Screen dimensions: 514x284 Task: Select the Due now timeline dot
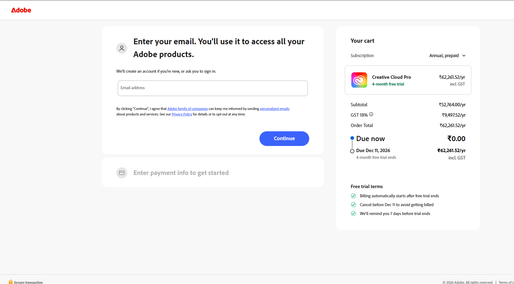click(x=352, y=138)
